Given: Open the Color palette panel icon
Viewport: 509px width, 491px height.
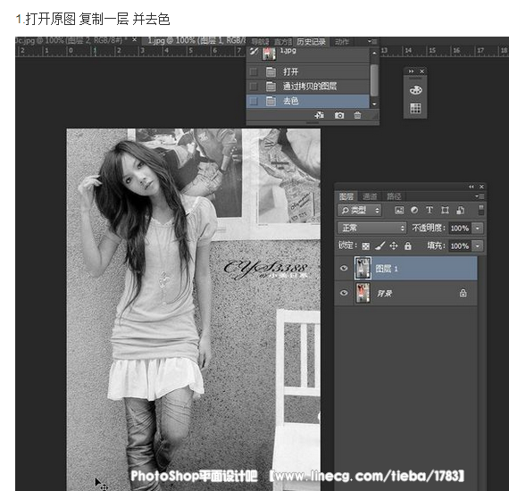Looking at the screenshot, I should pos(415,90).
